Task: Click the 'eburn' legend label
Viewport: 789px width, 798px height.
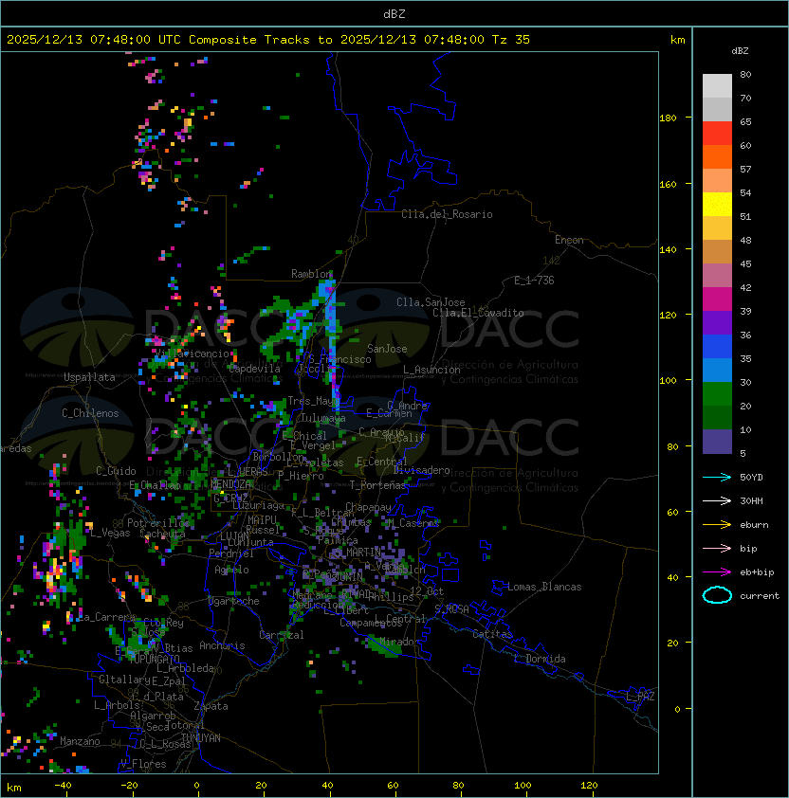Action: coord(754,525)
